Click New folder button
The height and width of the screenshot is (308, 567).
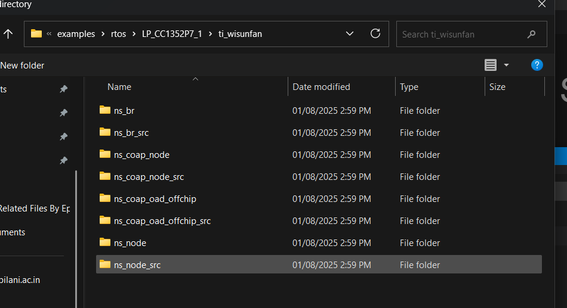(x=22, y=66)
